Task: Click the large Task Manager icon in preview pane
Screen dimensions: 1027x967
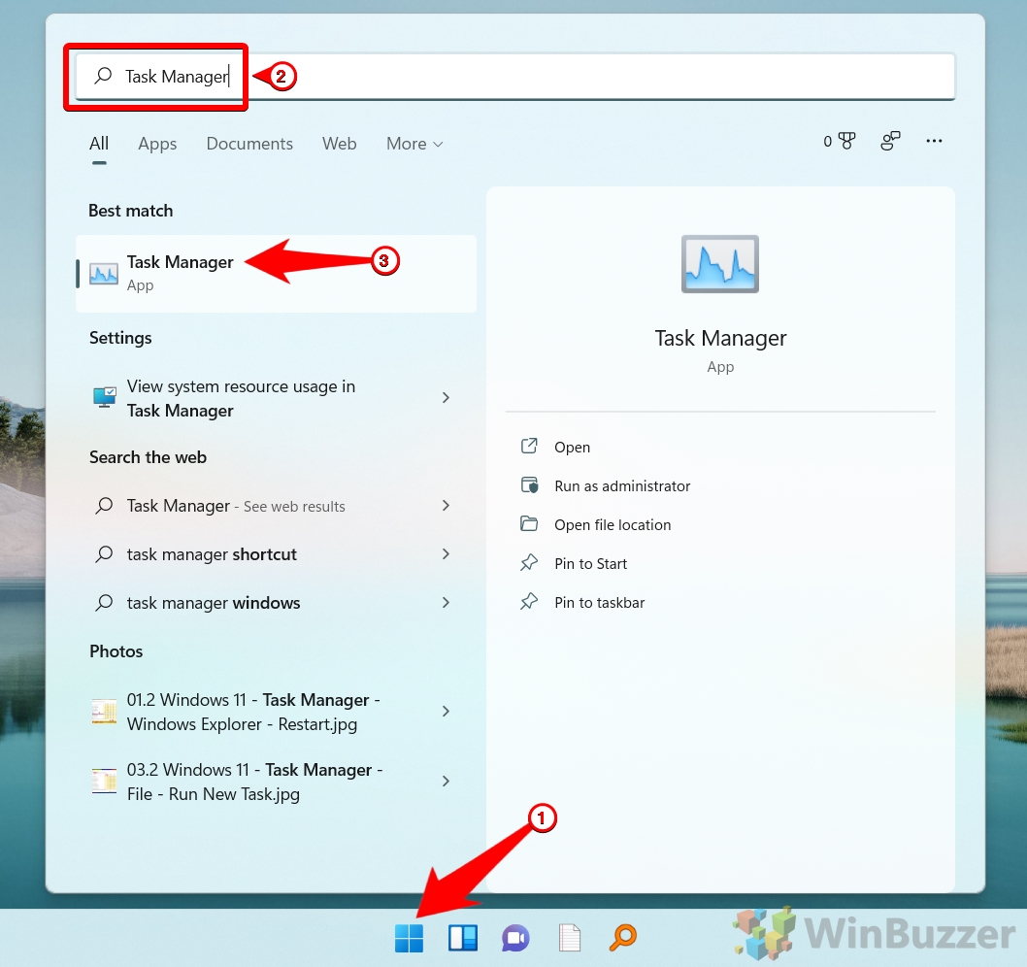Action: click(x=720, y=264)
